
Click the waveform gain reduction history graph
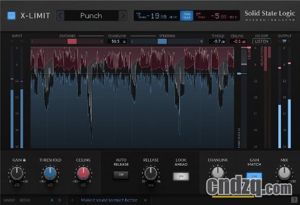pos(132,97)
